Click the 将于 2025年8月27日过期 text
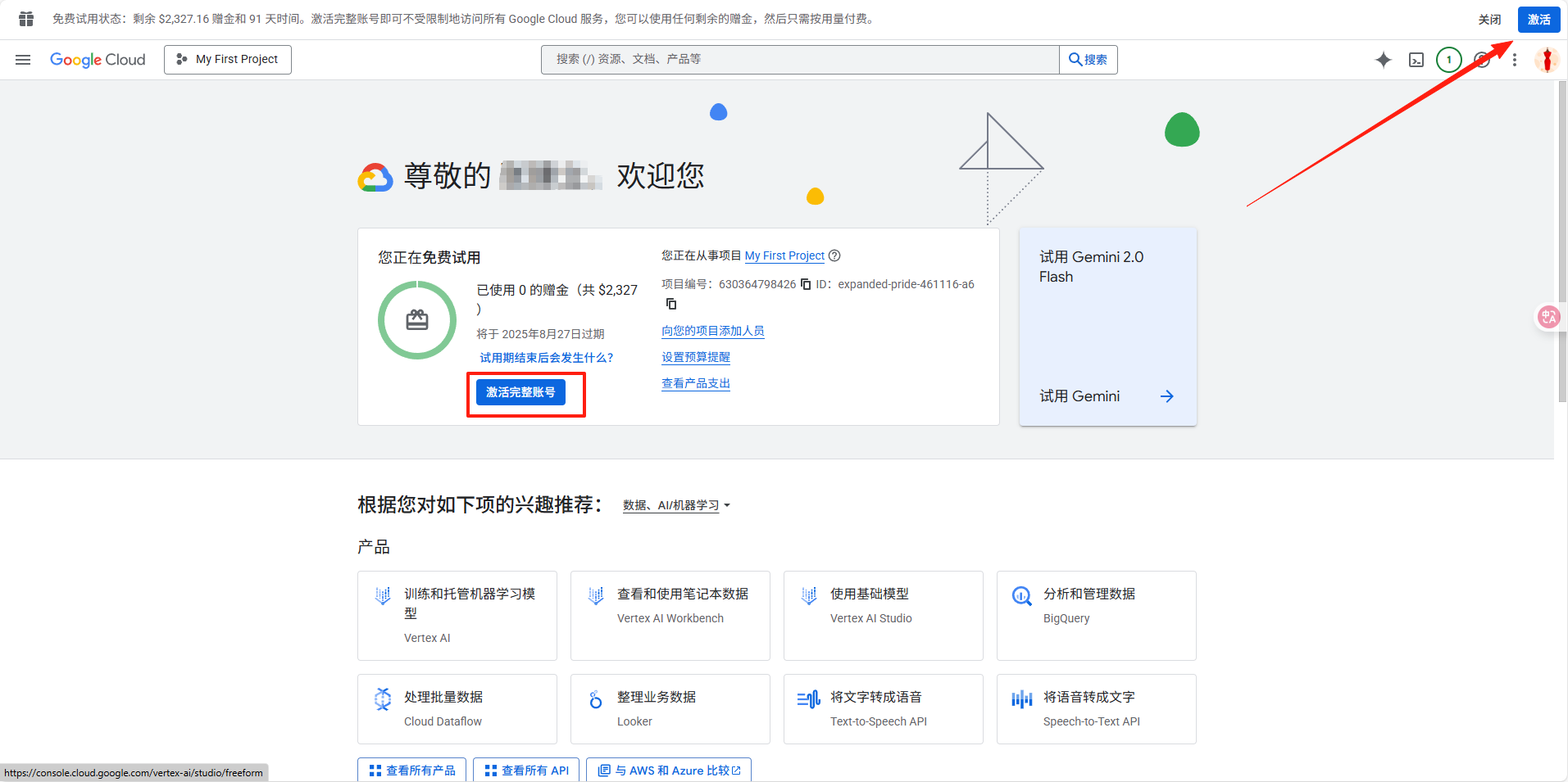Image resolution: width=1568 pixels, height=782 pixels. [540, 334]
